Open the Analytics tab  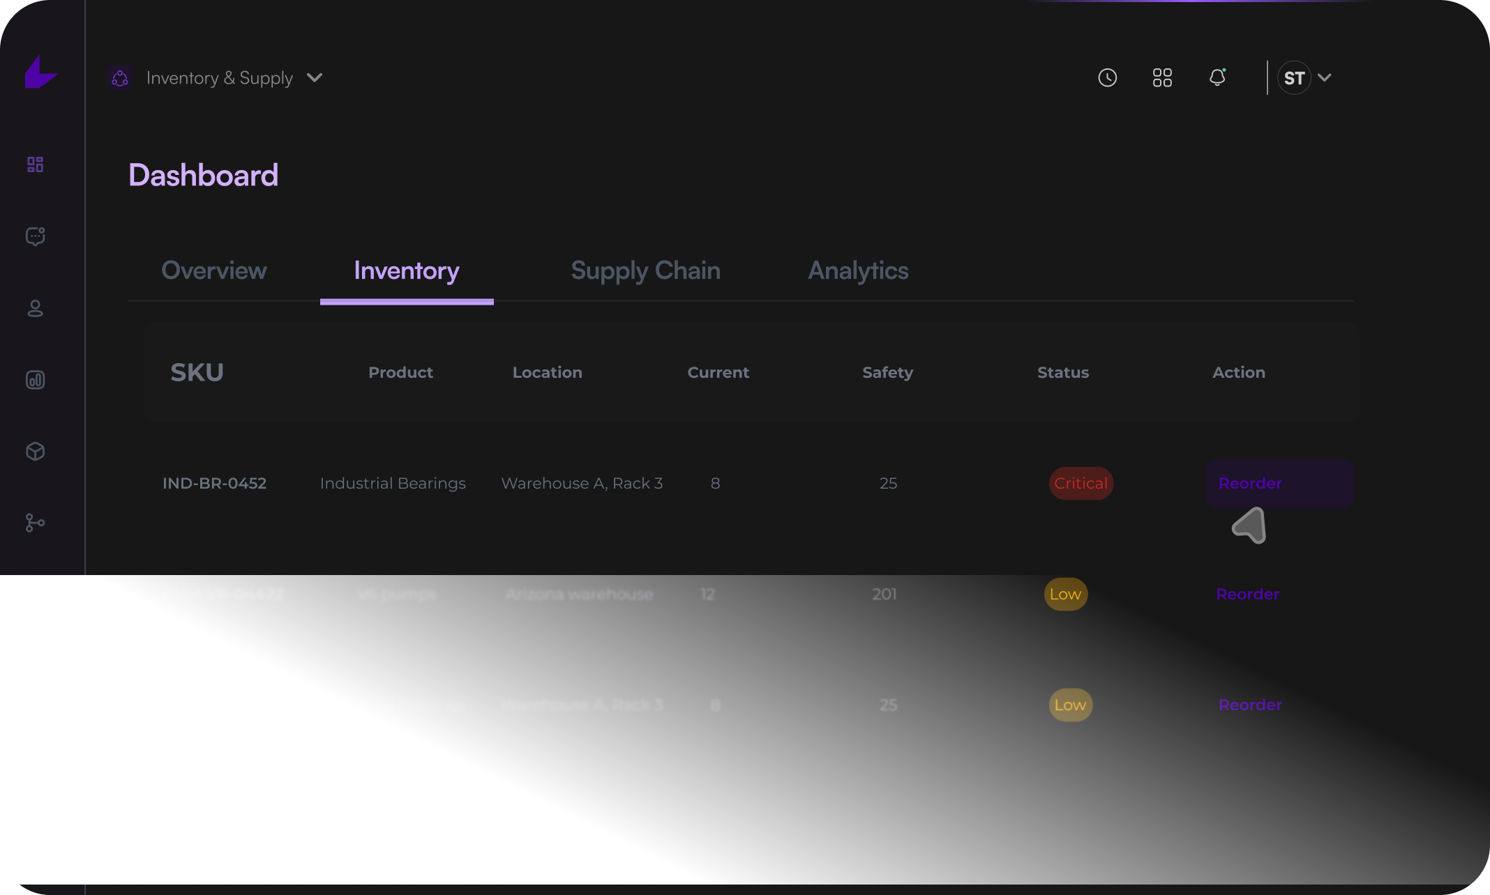[x=858, y=270]
